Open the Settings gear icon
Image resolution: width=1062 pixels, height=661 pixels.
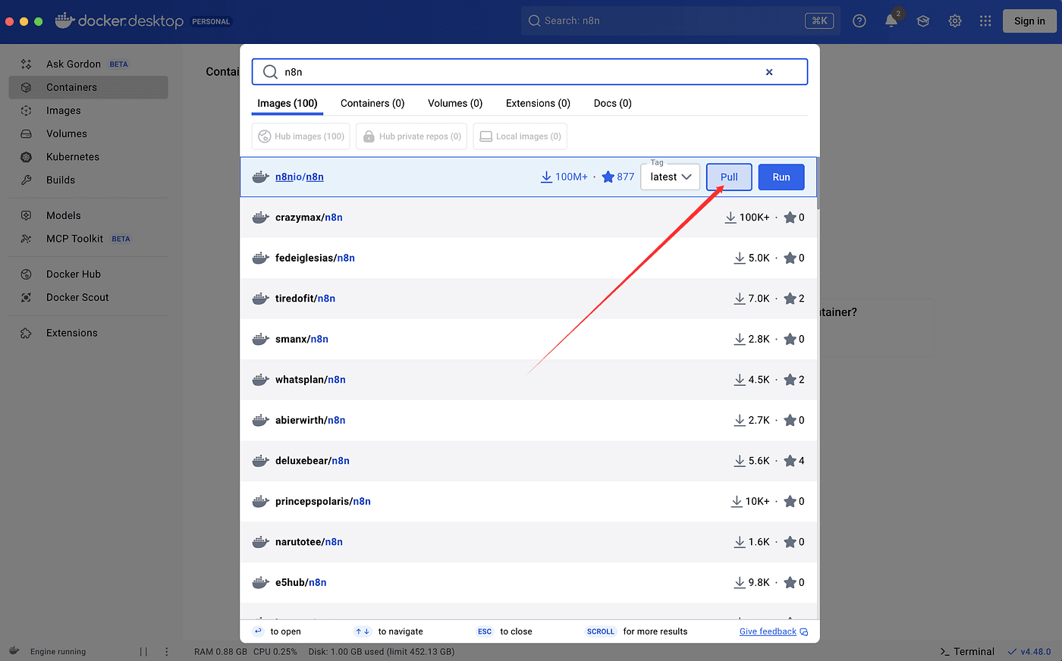955,21
